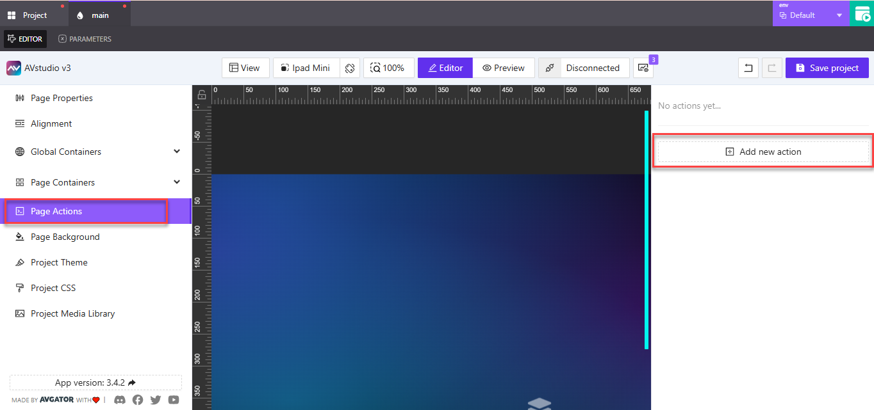
Task: Open AVGATOR's Discord from the footer
Action: pos(120,400)
